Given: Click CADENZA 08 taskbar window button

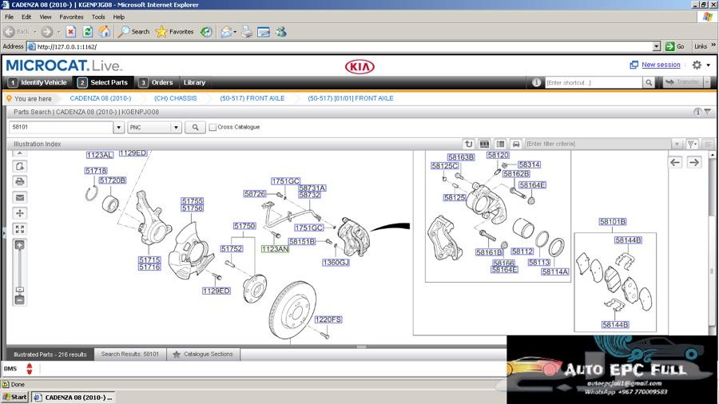Looking at the screenshot, I should 73,397.
